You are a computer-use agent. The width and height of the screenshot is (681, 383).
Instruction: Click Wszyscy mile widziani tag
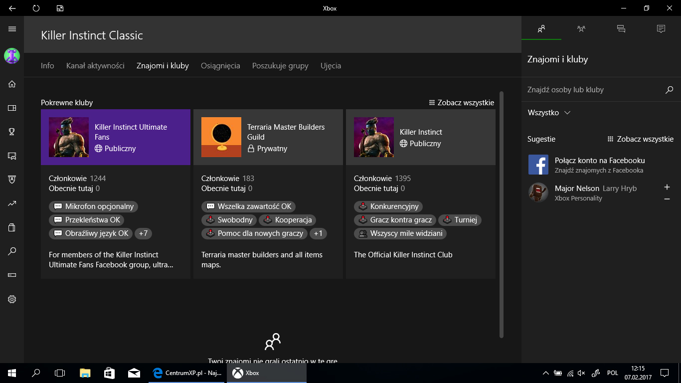click(x=400, y=233)
